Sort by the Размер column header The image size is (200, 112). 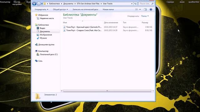pos(145,22)
